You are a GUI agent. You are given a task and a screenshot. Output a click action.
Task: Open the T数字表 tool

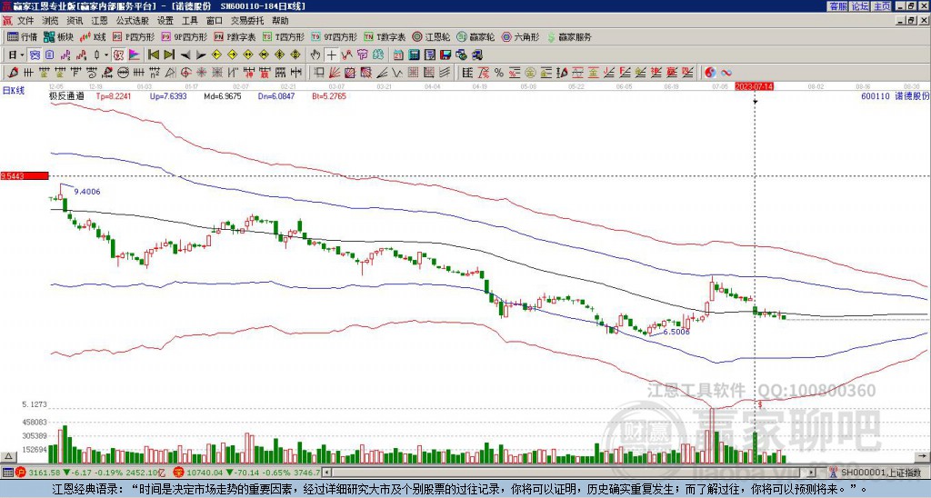(385, 36)
